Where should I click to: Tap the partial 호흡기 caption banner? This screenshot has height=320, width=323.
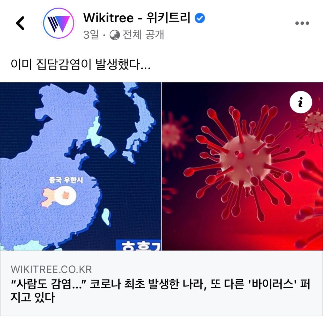coord(139,245)
